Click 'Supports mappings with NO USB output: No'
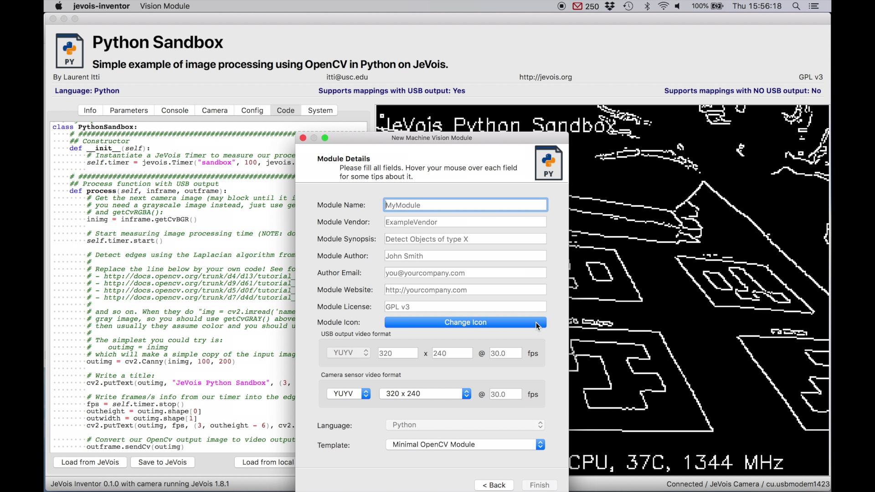The width and height of the screenshot is (875, 492). point(742,91)
